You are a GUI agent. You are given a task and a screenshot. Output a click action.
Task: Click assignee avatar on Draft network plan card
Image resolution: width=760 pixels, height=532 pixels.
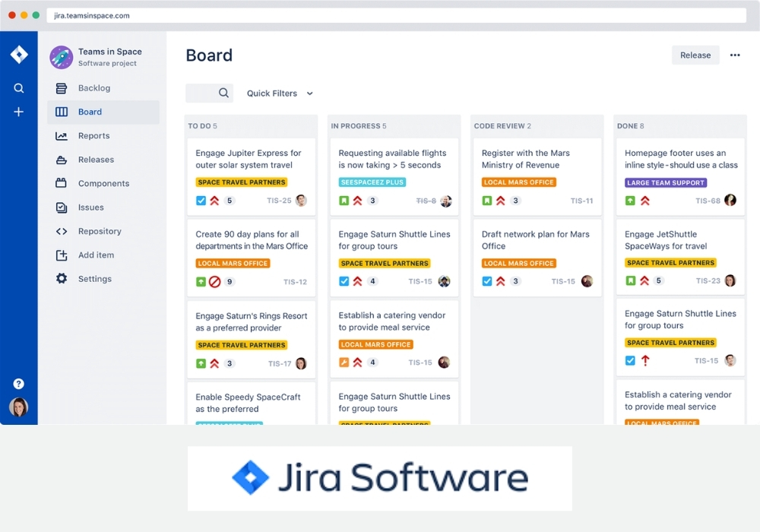(x=587, y=281)
